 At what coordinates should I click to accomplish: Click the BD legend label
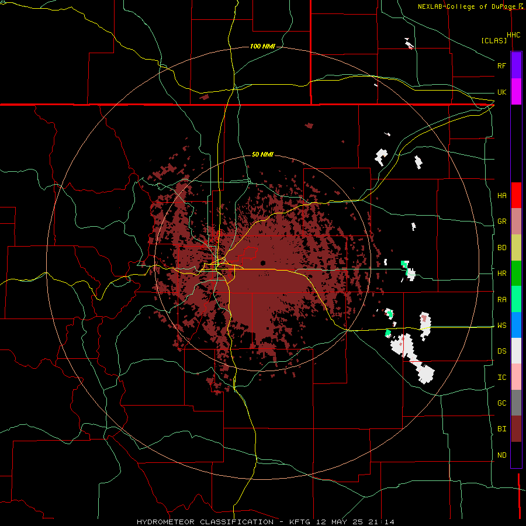point(502,248)
